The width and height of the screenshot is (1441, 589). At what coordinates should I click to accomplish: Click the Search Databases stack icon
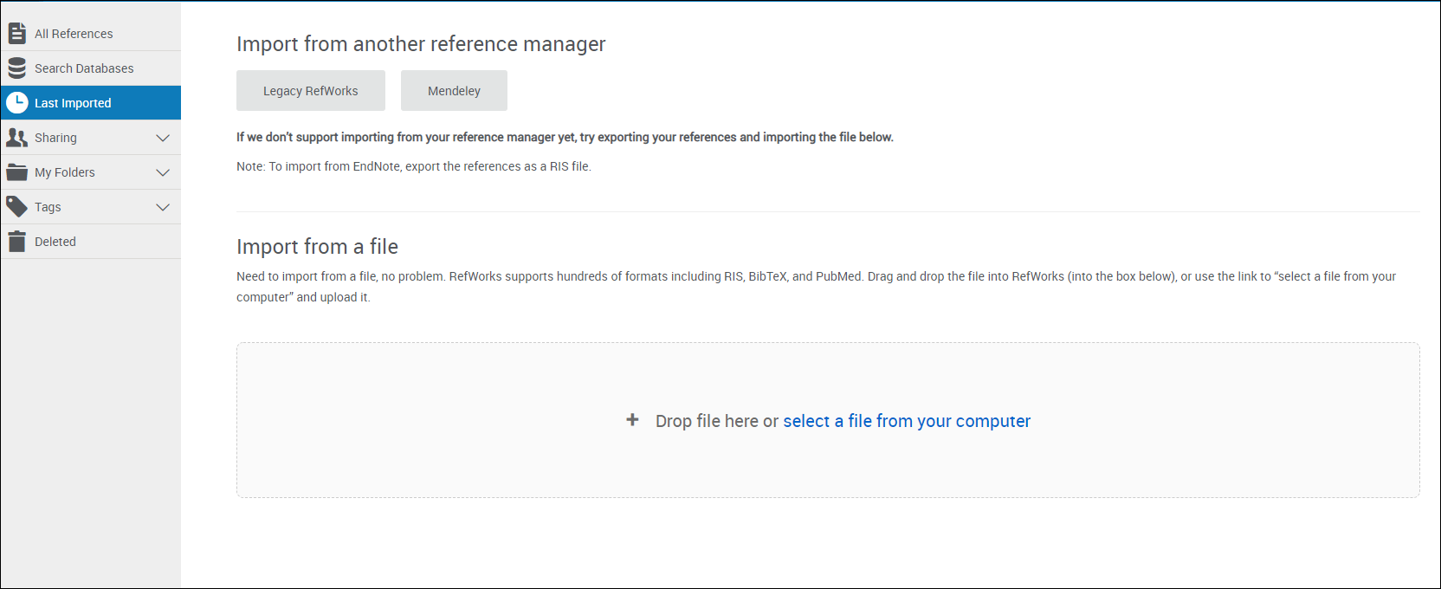click(16, 68)
